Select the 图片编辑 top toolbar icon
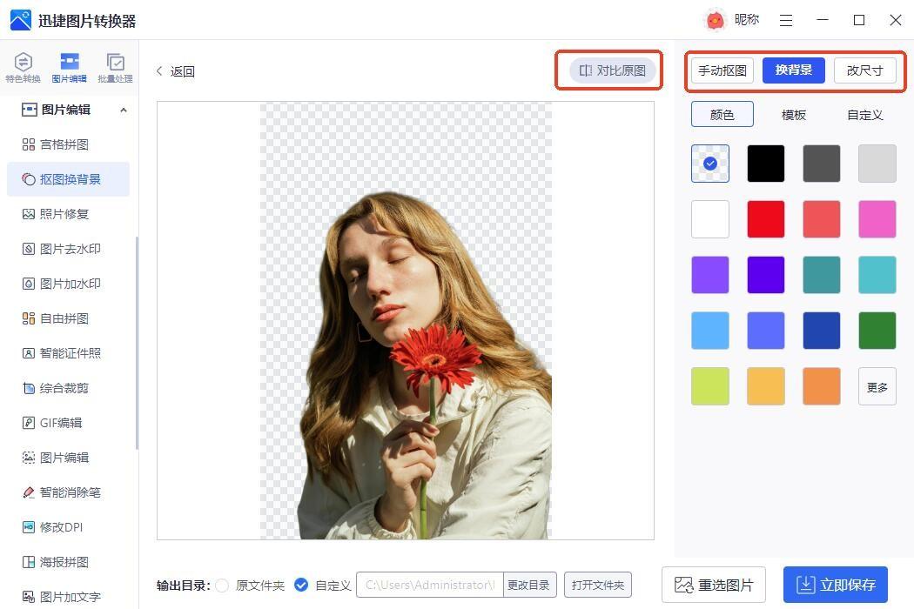 [69, 66]
